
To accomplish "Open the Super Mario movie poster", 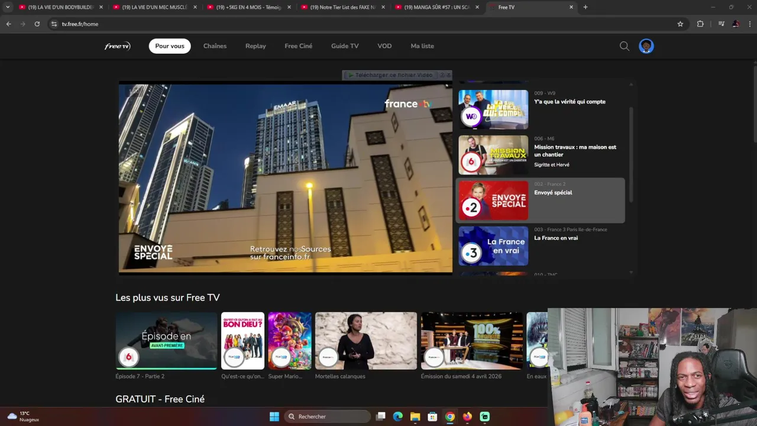I will click(x=290, y=341).
